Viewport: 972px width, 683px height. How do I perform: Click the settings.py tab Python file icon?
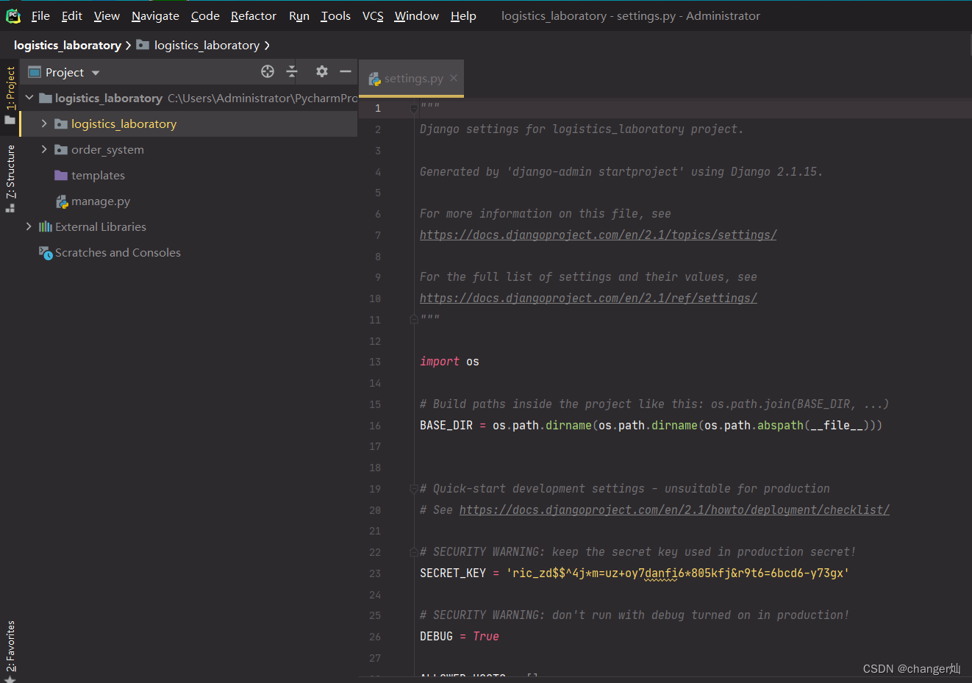(374, 79)
